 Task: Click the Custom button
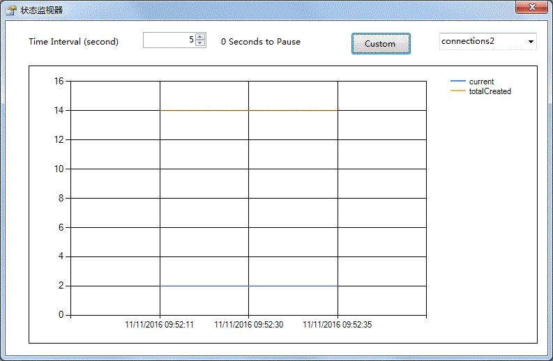[381, 43]
